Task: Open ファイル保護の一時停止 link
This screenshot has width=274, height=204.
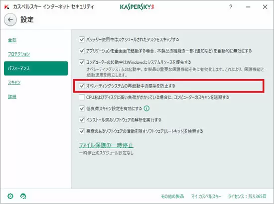Action: 106,145
